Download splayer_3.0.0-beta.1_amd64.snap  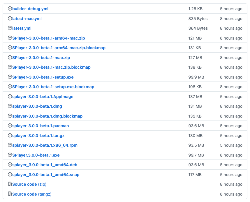point(46,175)
